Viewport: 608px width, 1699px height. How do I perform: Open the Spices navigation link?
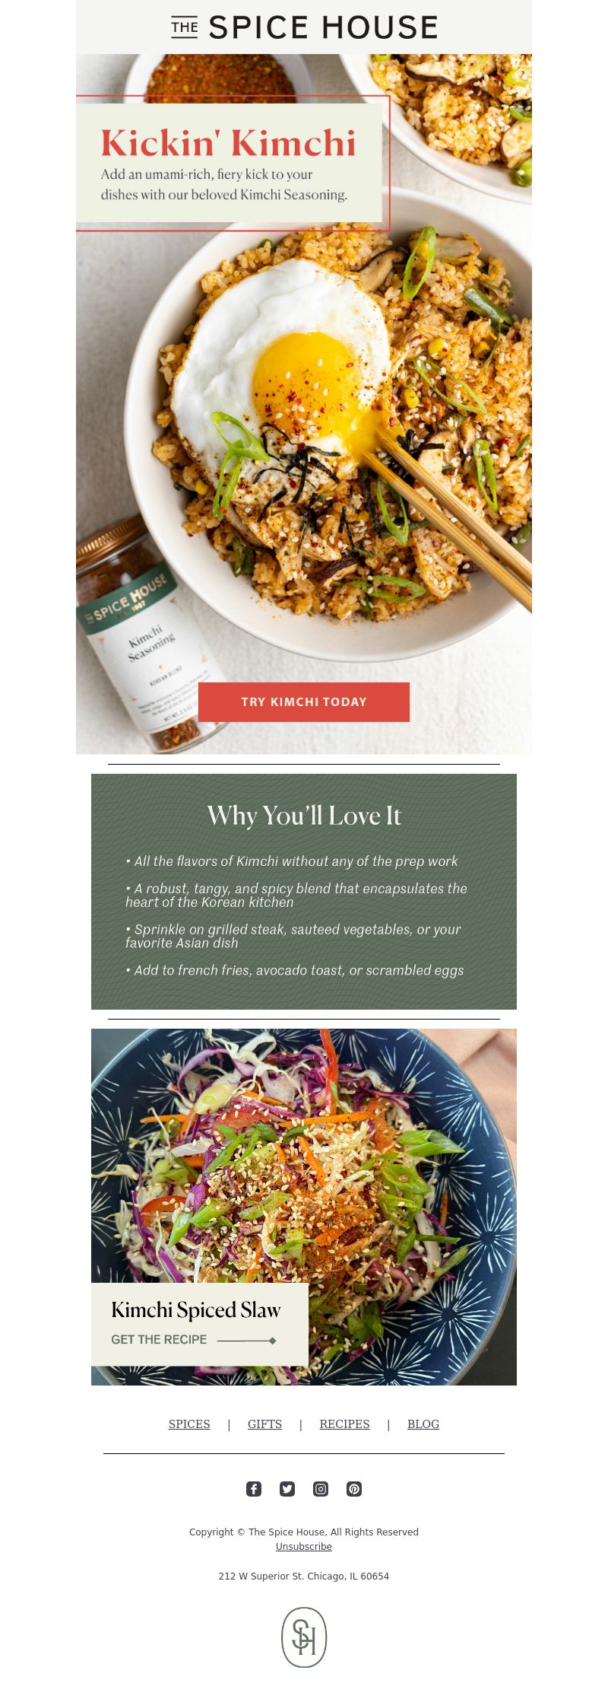189,1424
